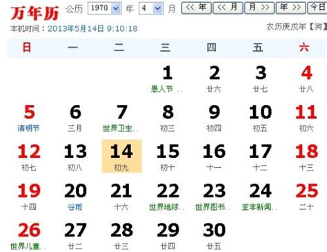This screenshot has width=327, height=252.
Task: Select date 25 labeled 二十
Action: coord(306,197)
